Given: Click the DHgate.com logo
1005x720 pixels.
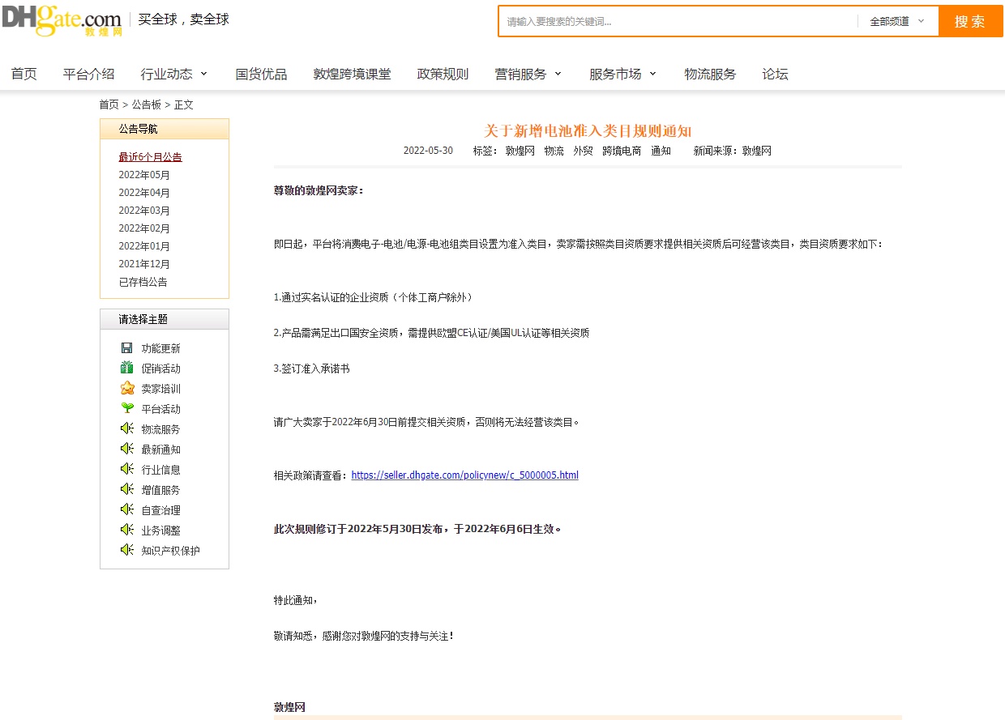Looking at the screenshot, I should click(62, 20).
